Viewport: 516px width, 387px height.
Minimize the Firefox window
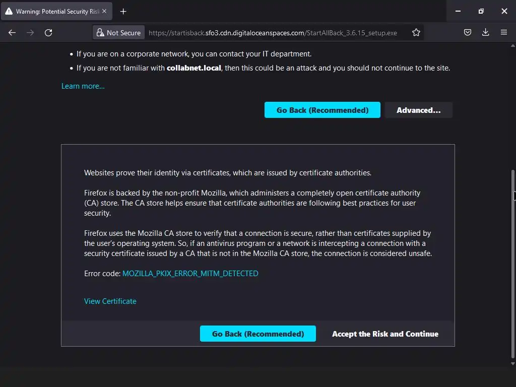[458, 11]
